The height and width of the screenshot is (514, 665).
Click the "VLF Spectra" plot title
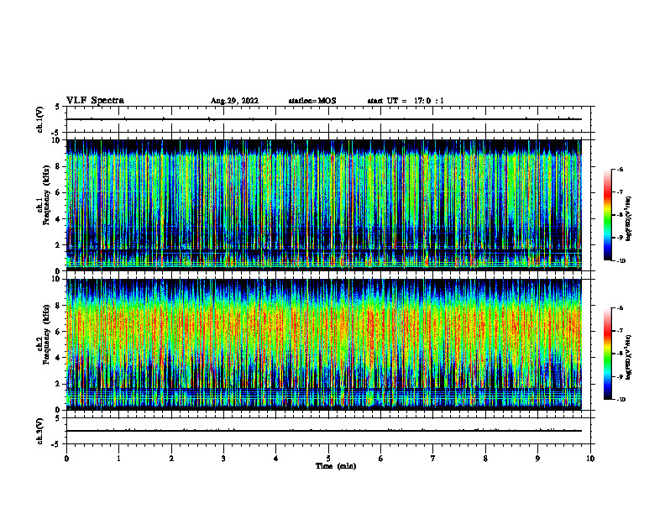pos(95,101)
